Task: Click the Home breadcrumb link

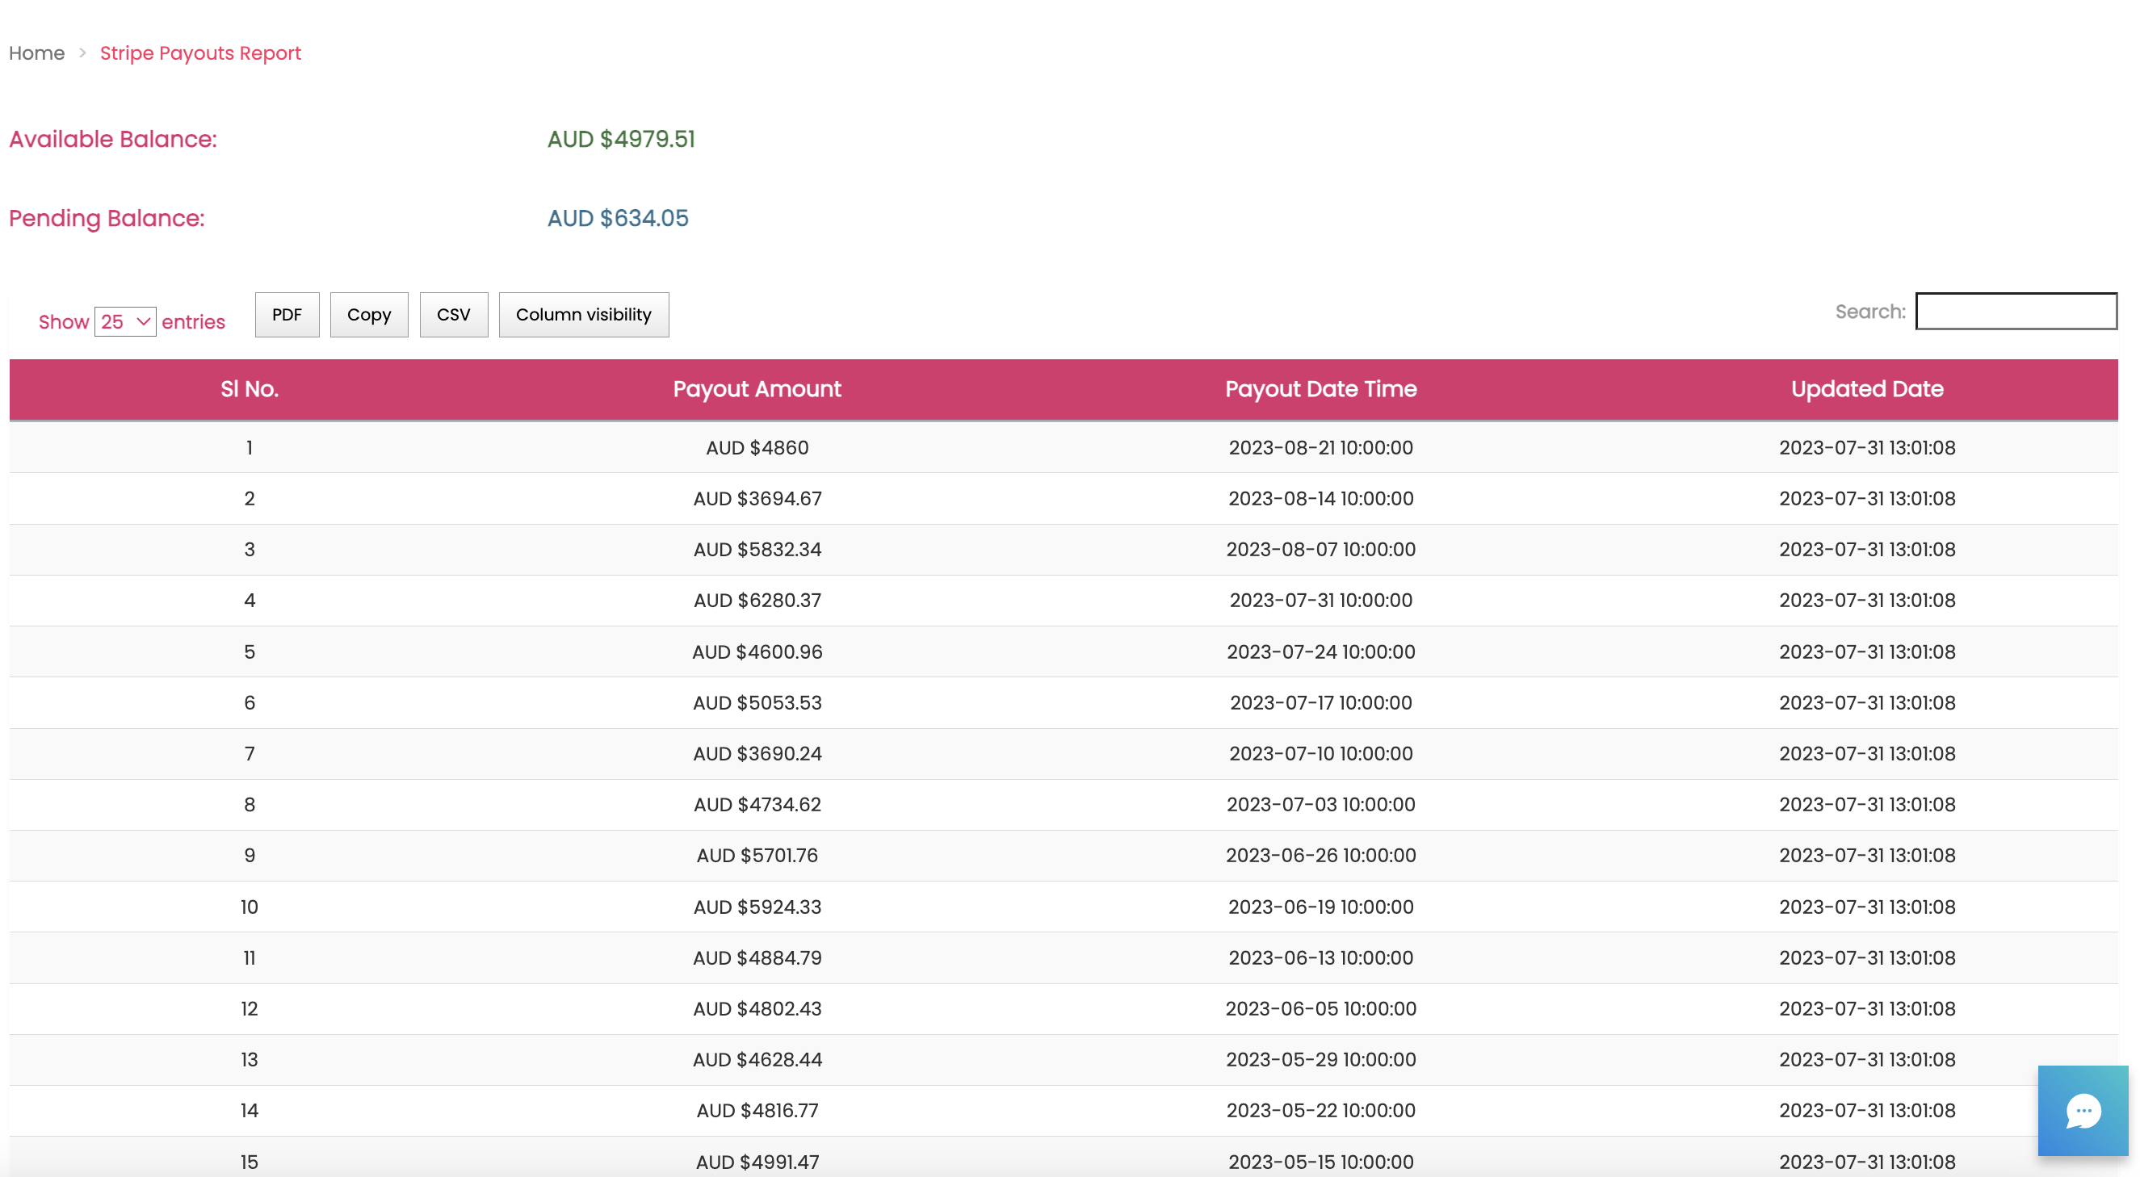Action: tap(36, 53)
